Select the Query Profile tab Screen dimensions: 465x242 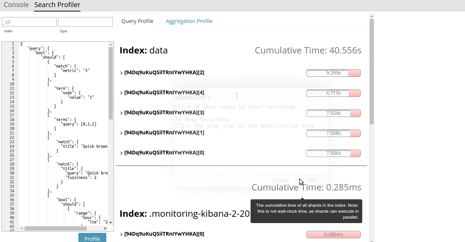tap(137, 21)
